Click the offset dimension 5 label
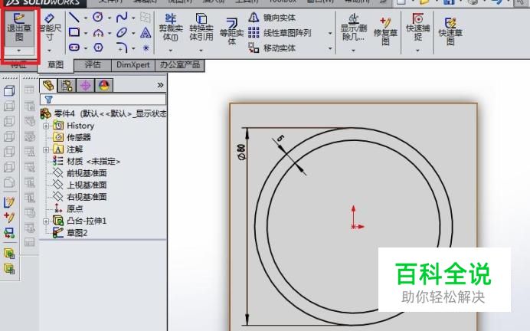The image size is (530, 331). pos(280,138)
